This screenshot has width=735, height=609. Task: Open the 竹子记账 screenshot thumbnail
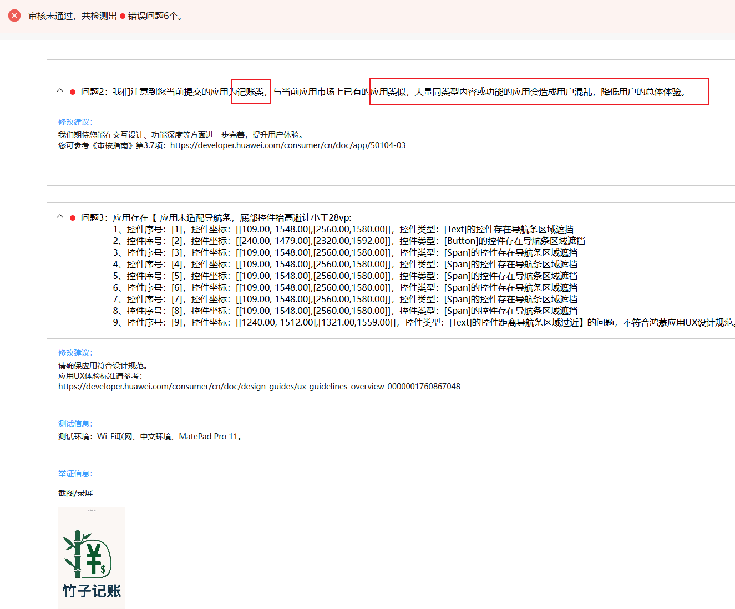point(92,558)
